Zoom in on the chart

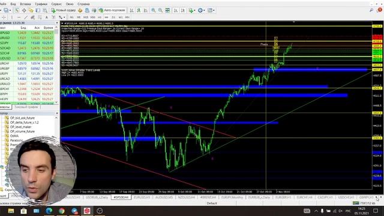point(154,10)
